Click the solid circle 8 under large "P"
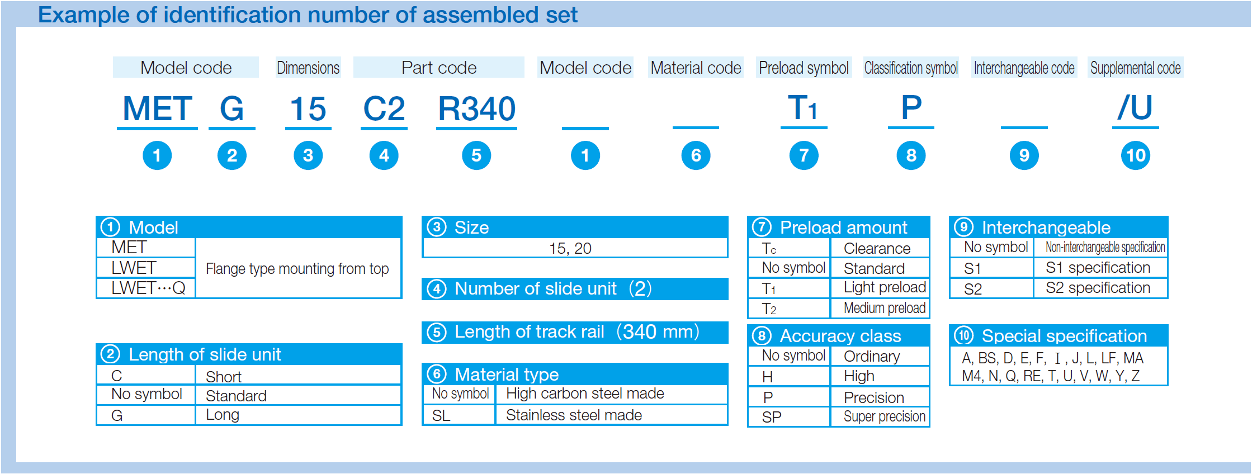Screen dimensions: 1257x474 (911, 155)
